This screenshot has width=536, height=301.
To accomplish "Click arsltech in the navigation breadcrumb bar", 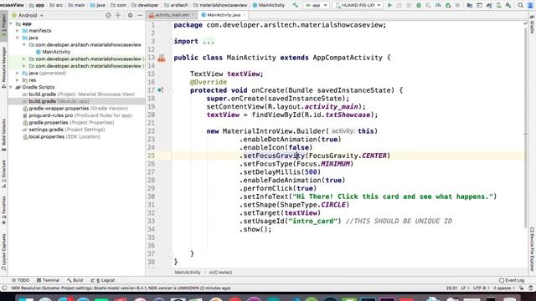I will coord(176,5).
